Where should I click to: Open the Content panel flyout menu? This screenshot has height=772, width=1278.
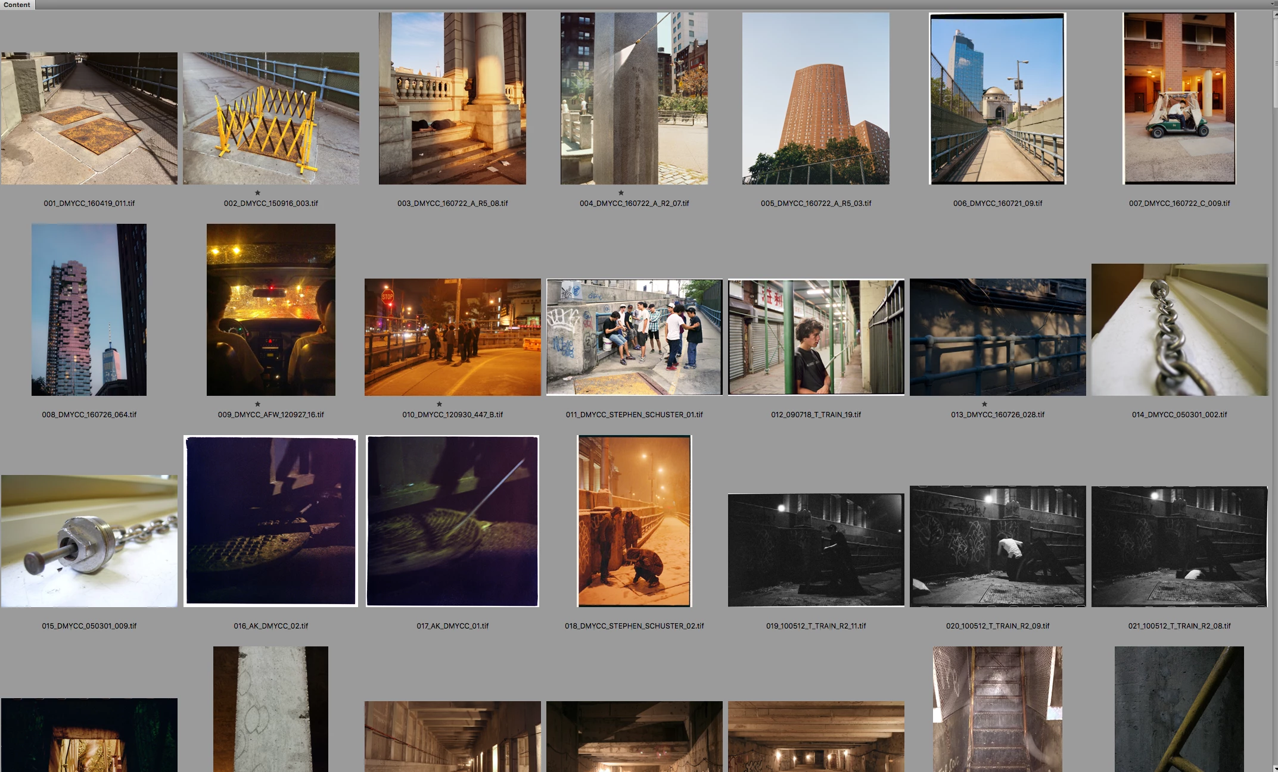point(1273,4)
